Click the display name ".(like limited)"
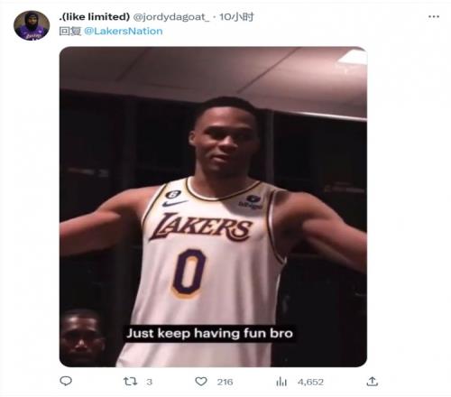The width and height of the screenshot is (451, 397). [x=94, y=17]
